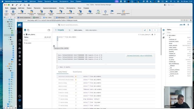Open the documents icon next to database icon

click(x=28, y=30)
